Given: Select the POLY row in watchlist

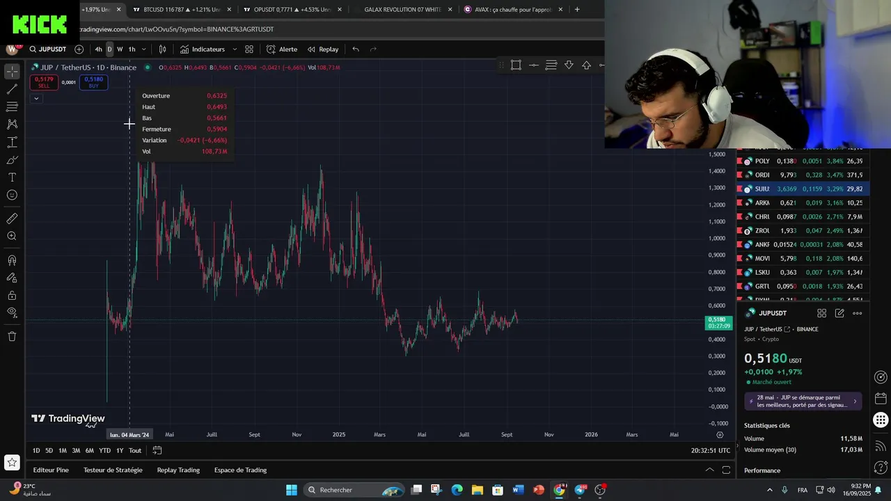Looking at the screenshot, I should tap(803, 161).
